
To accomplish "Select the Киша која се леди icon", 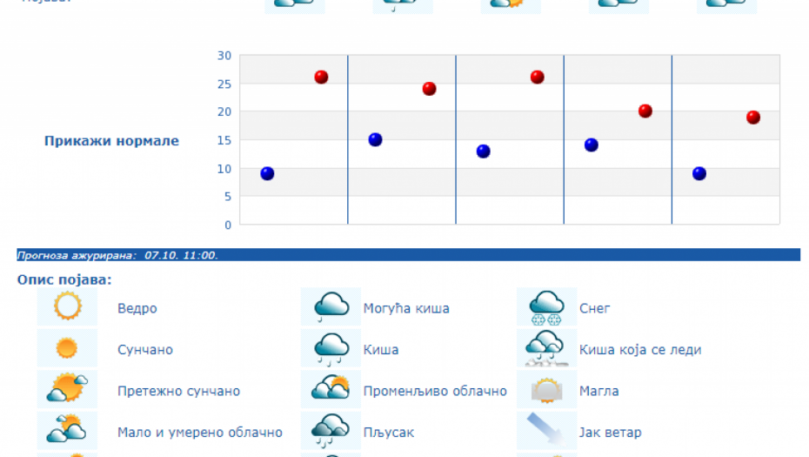I will point(546,348).
